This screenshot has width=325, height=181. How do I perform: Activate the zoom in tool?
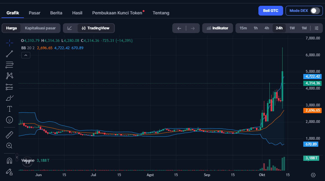9,146
